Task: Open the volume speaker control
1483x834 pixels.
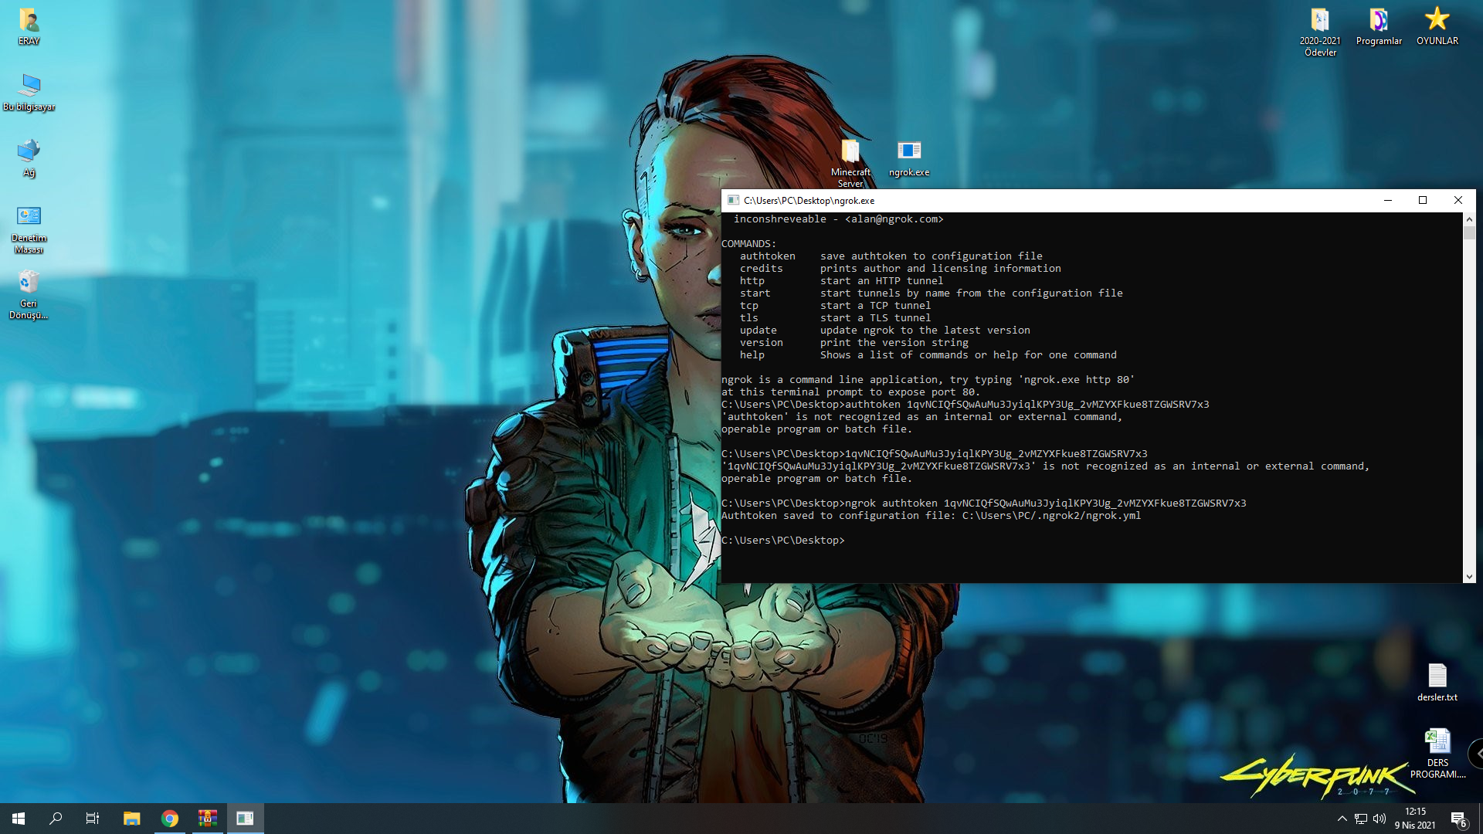Action: [1379, 819]
